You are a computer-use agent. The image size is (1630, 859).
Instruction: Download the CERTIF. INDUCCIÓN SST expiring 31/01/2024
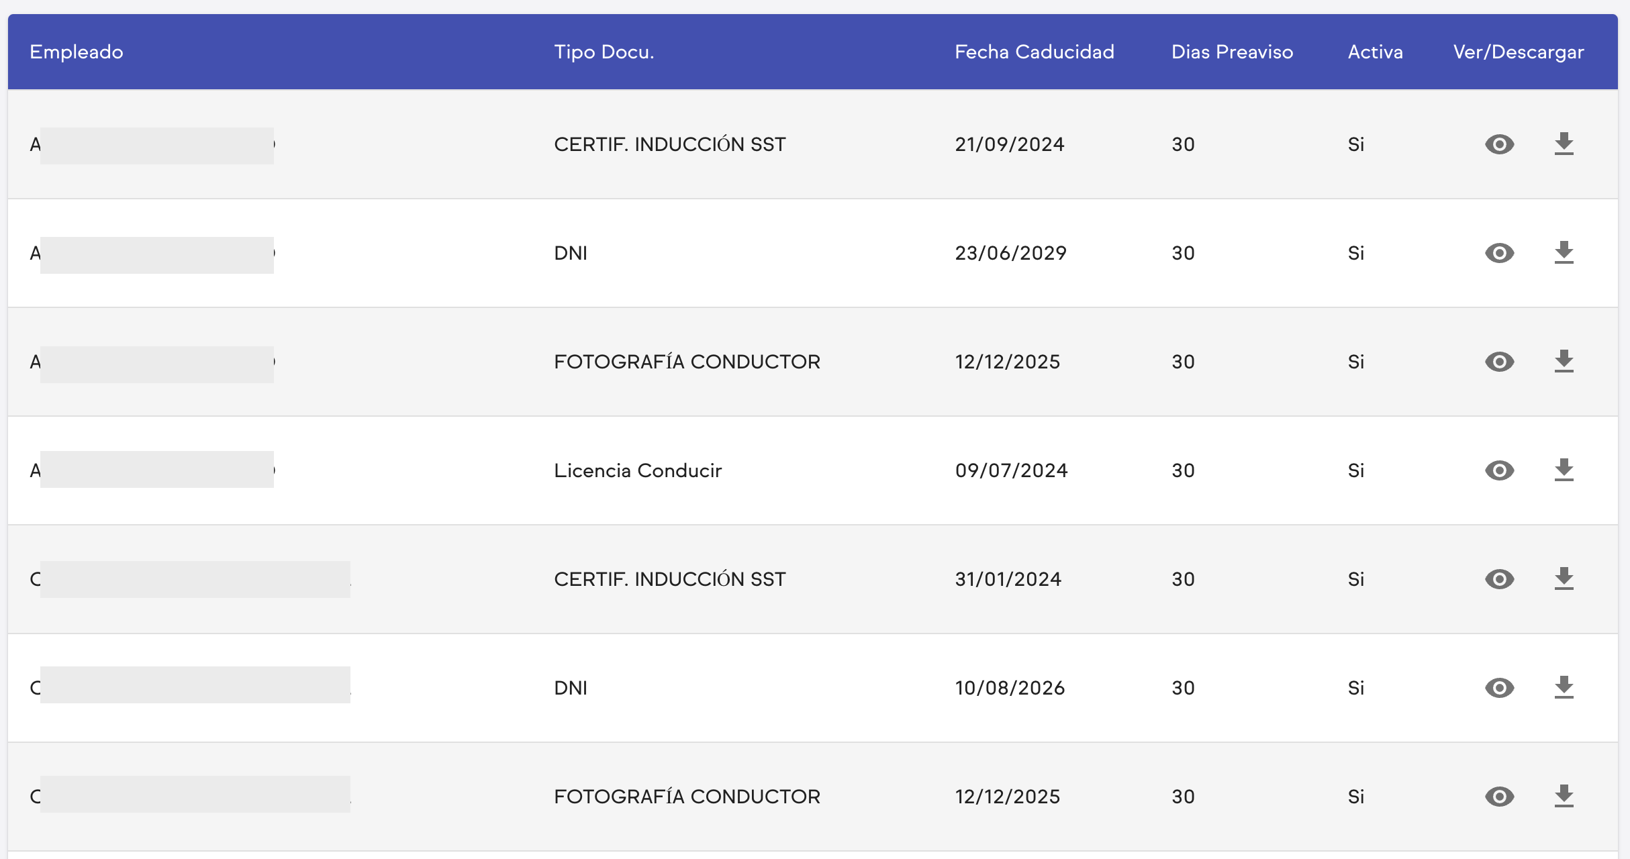tap(1564, 579)
